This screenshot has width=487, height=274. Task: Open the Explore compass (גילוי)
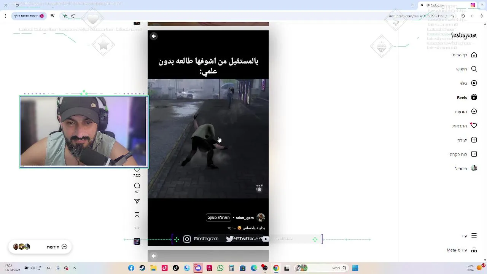coord(468,83)
